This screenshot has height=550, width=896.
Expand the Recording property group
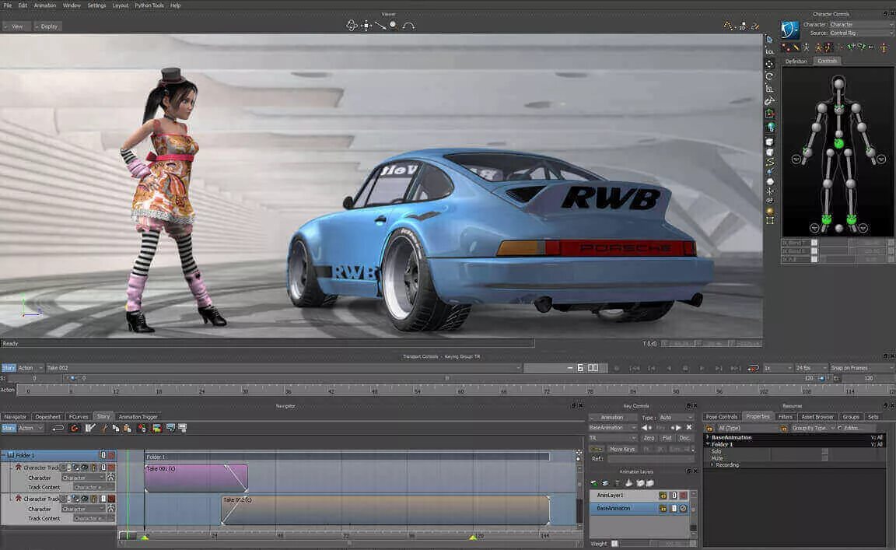712,464
